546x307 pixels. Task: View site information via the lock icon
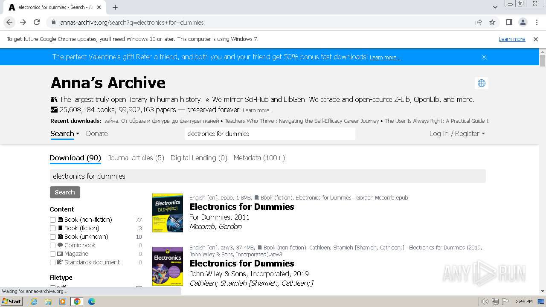tap(53, 23)
